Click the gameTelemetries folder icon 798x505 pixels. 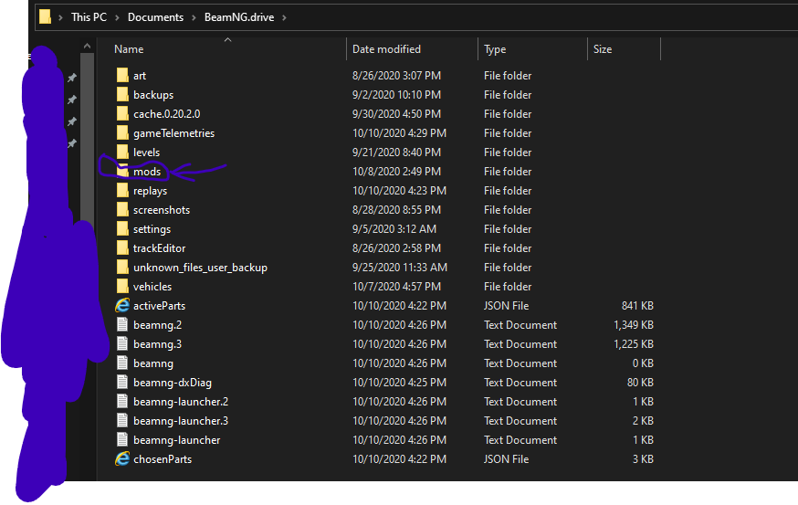click(122, 132)
